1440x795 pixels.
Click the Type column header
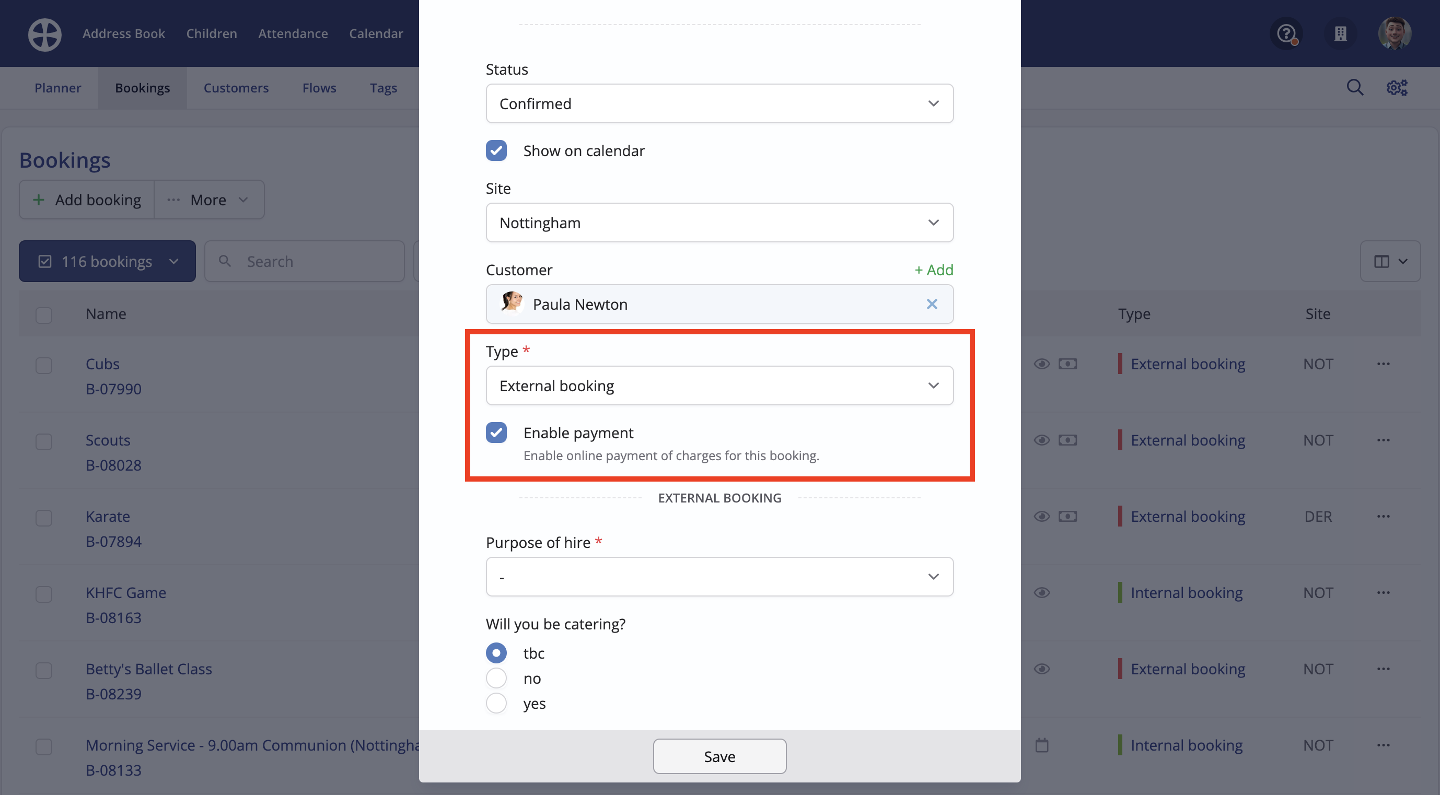tap(1134, 314)
